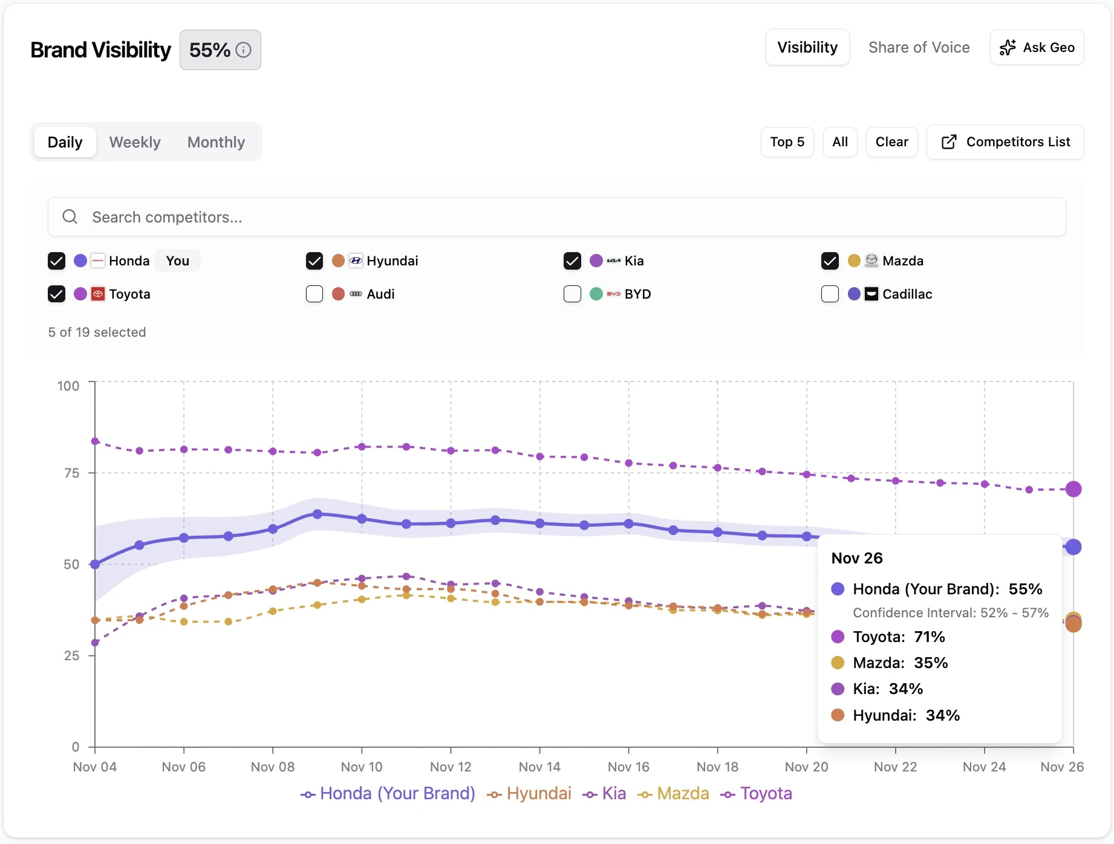Screen dimensions: 1114x844
Task: Switch to the Weekly tab
Action: [x=135, y=142]
